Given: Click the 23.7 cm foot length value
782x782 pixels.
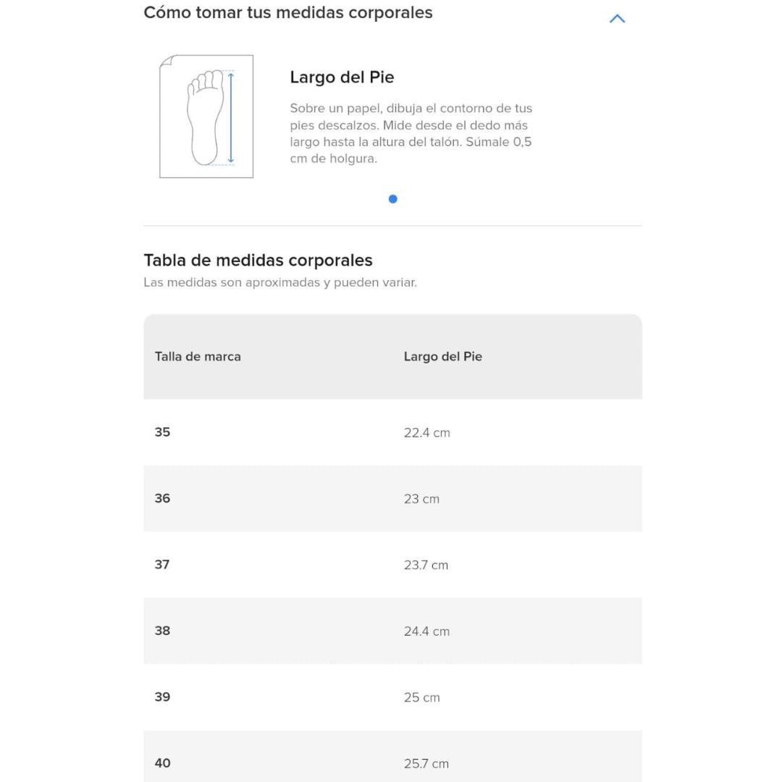Looking at the screenshot, I should (426, 566).
